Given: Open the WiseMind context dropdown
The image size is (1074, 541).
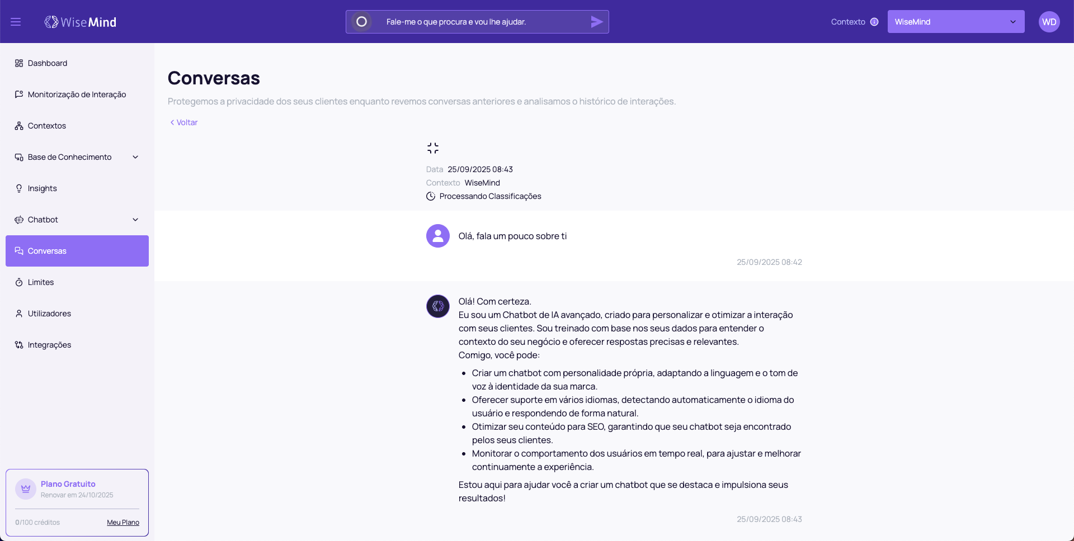Looking at the screenshot, I should 955,22.
